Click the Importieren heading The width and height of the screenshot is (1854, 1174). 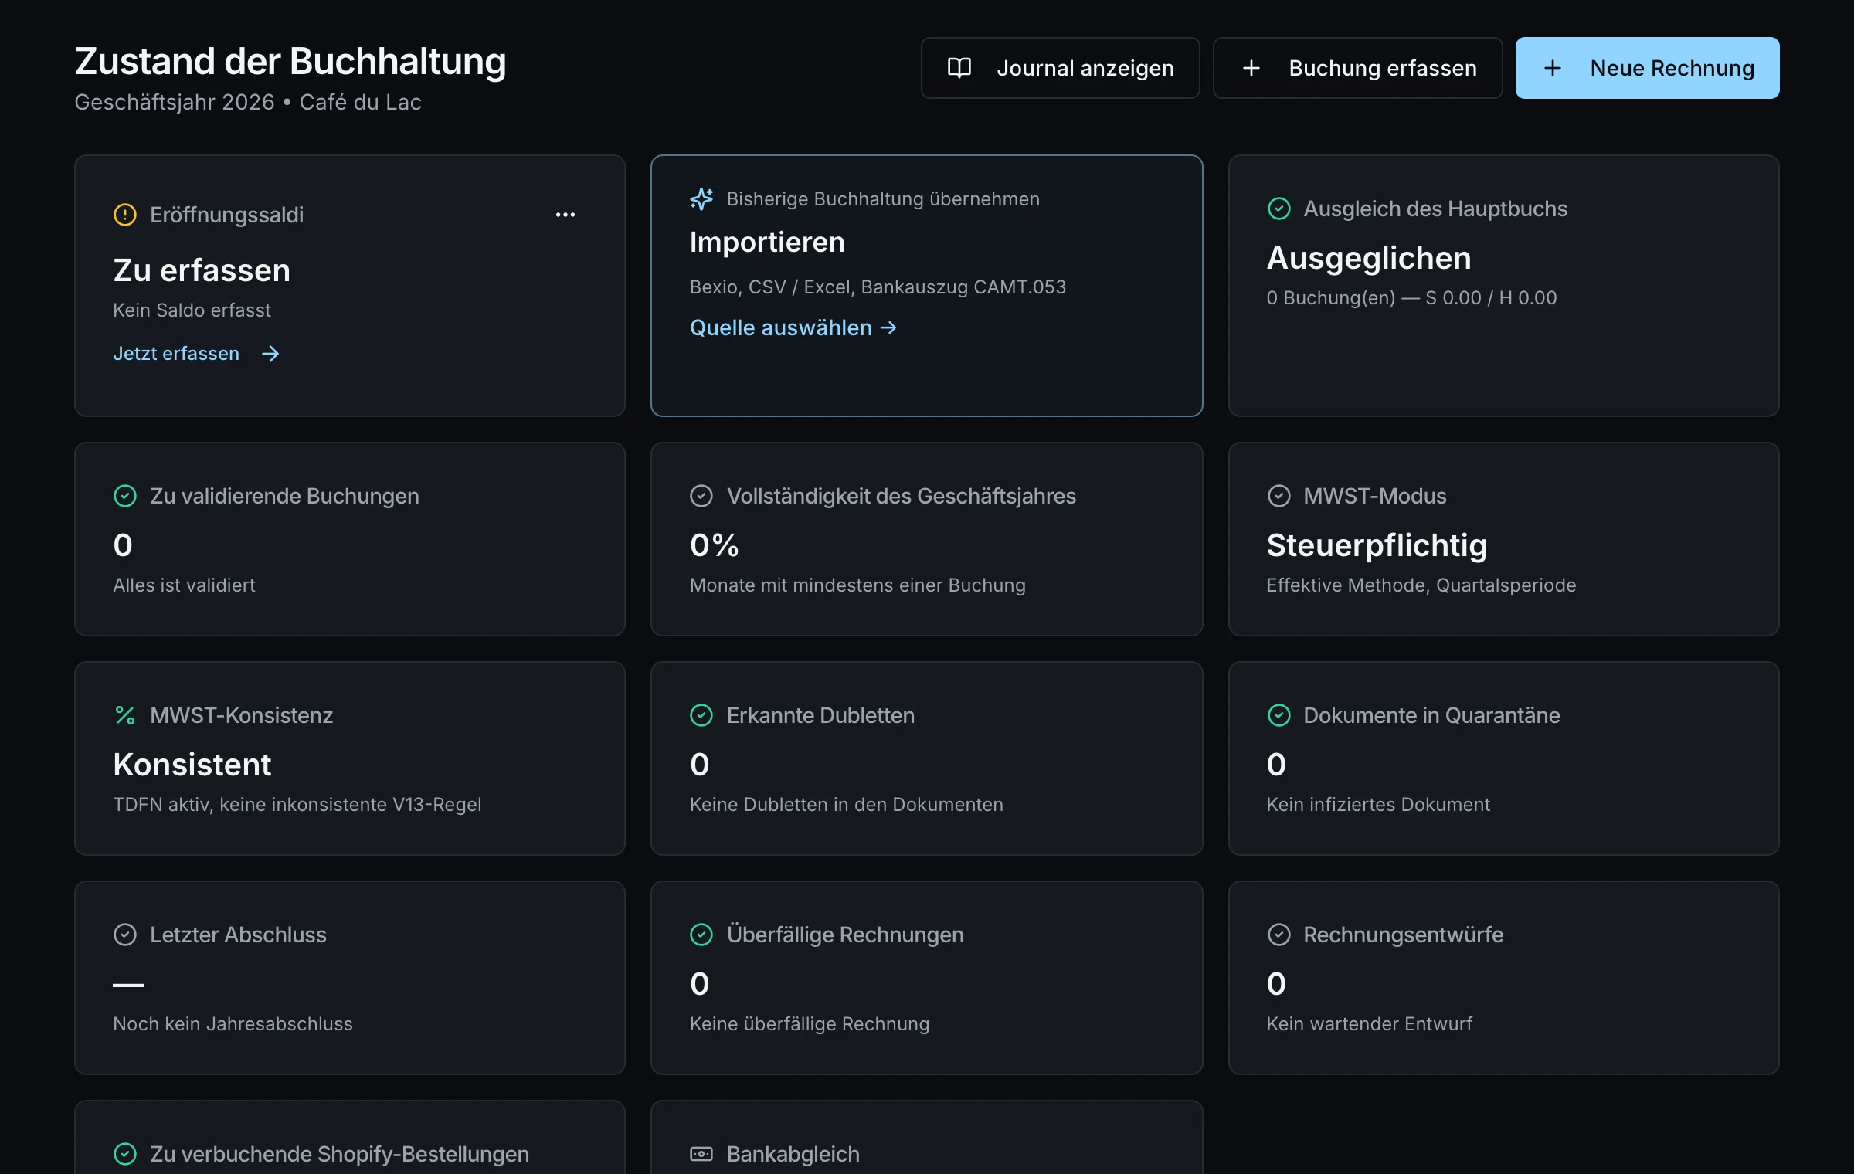coord(767,242)
